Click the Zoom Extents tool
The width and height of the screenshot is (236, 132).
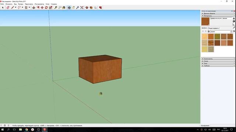(x=82, y=7)
